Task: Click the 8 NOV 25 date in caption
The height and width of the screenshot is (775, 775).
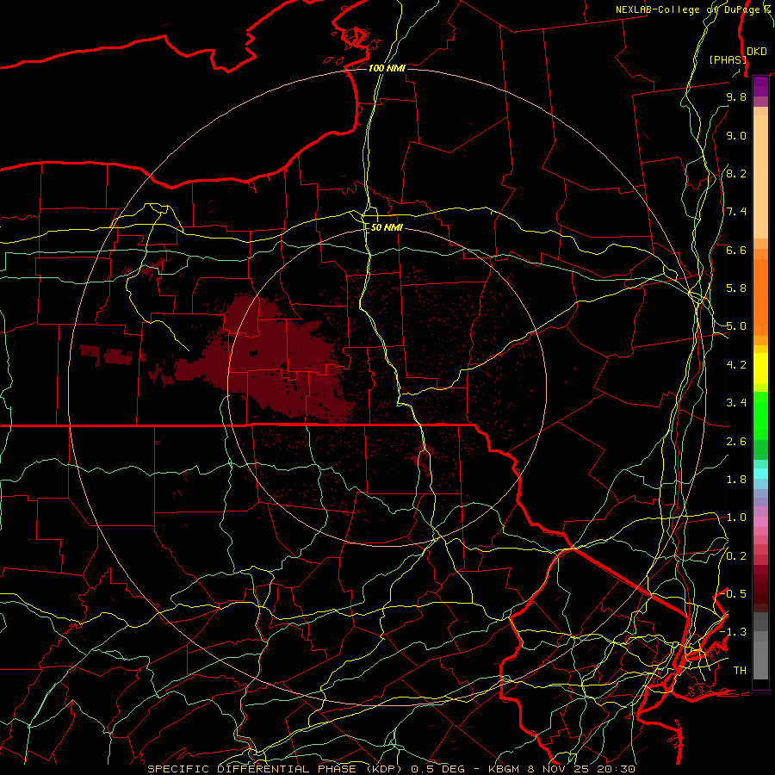Action: click(557, 769)
